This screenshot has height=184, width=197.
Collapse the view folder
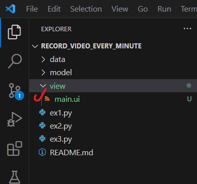113,86
